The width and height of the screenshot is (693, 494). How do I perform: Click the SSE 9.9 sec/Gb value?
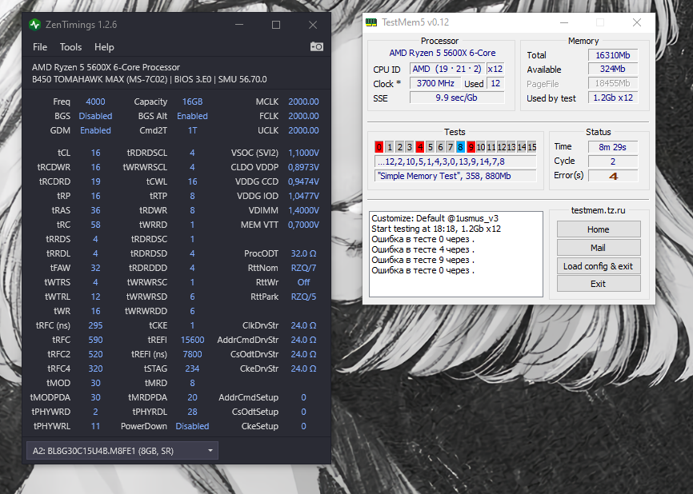[x=457, y=98]
